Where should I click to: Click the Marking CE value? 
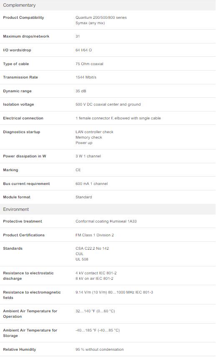pos(78,170)
